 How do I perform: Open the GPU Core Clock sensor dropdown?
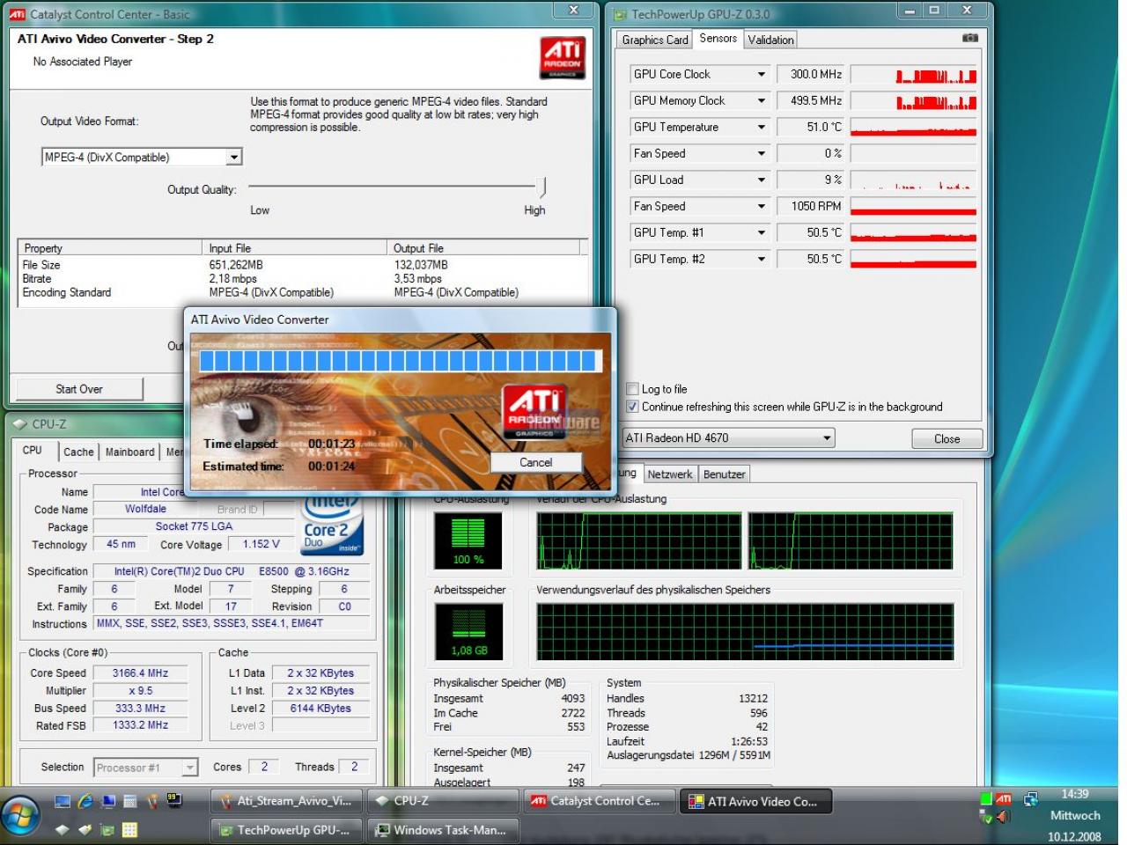tap(762, 75)
